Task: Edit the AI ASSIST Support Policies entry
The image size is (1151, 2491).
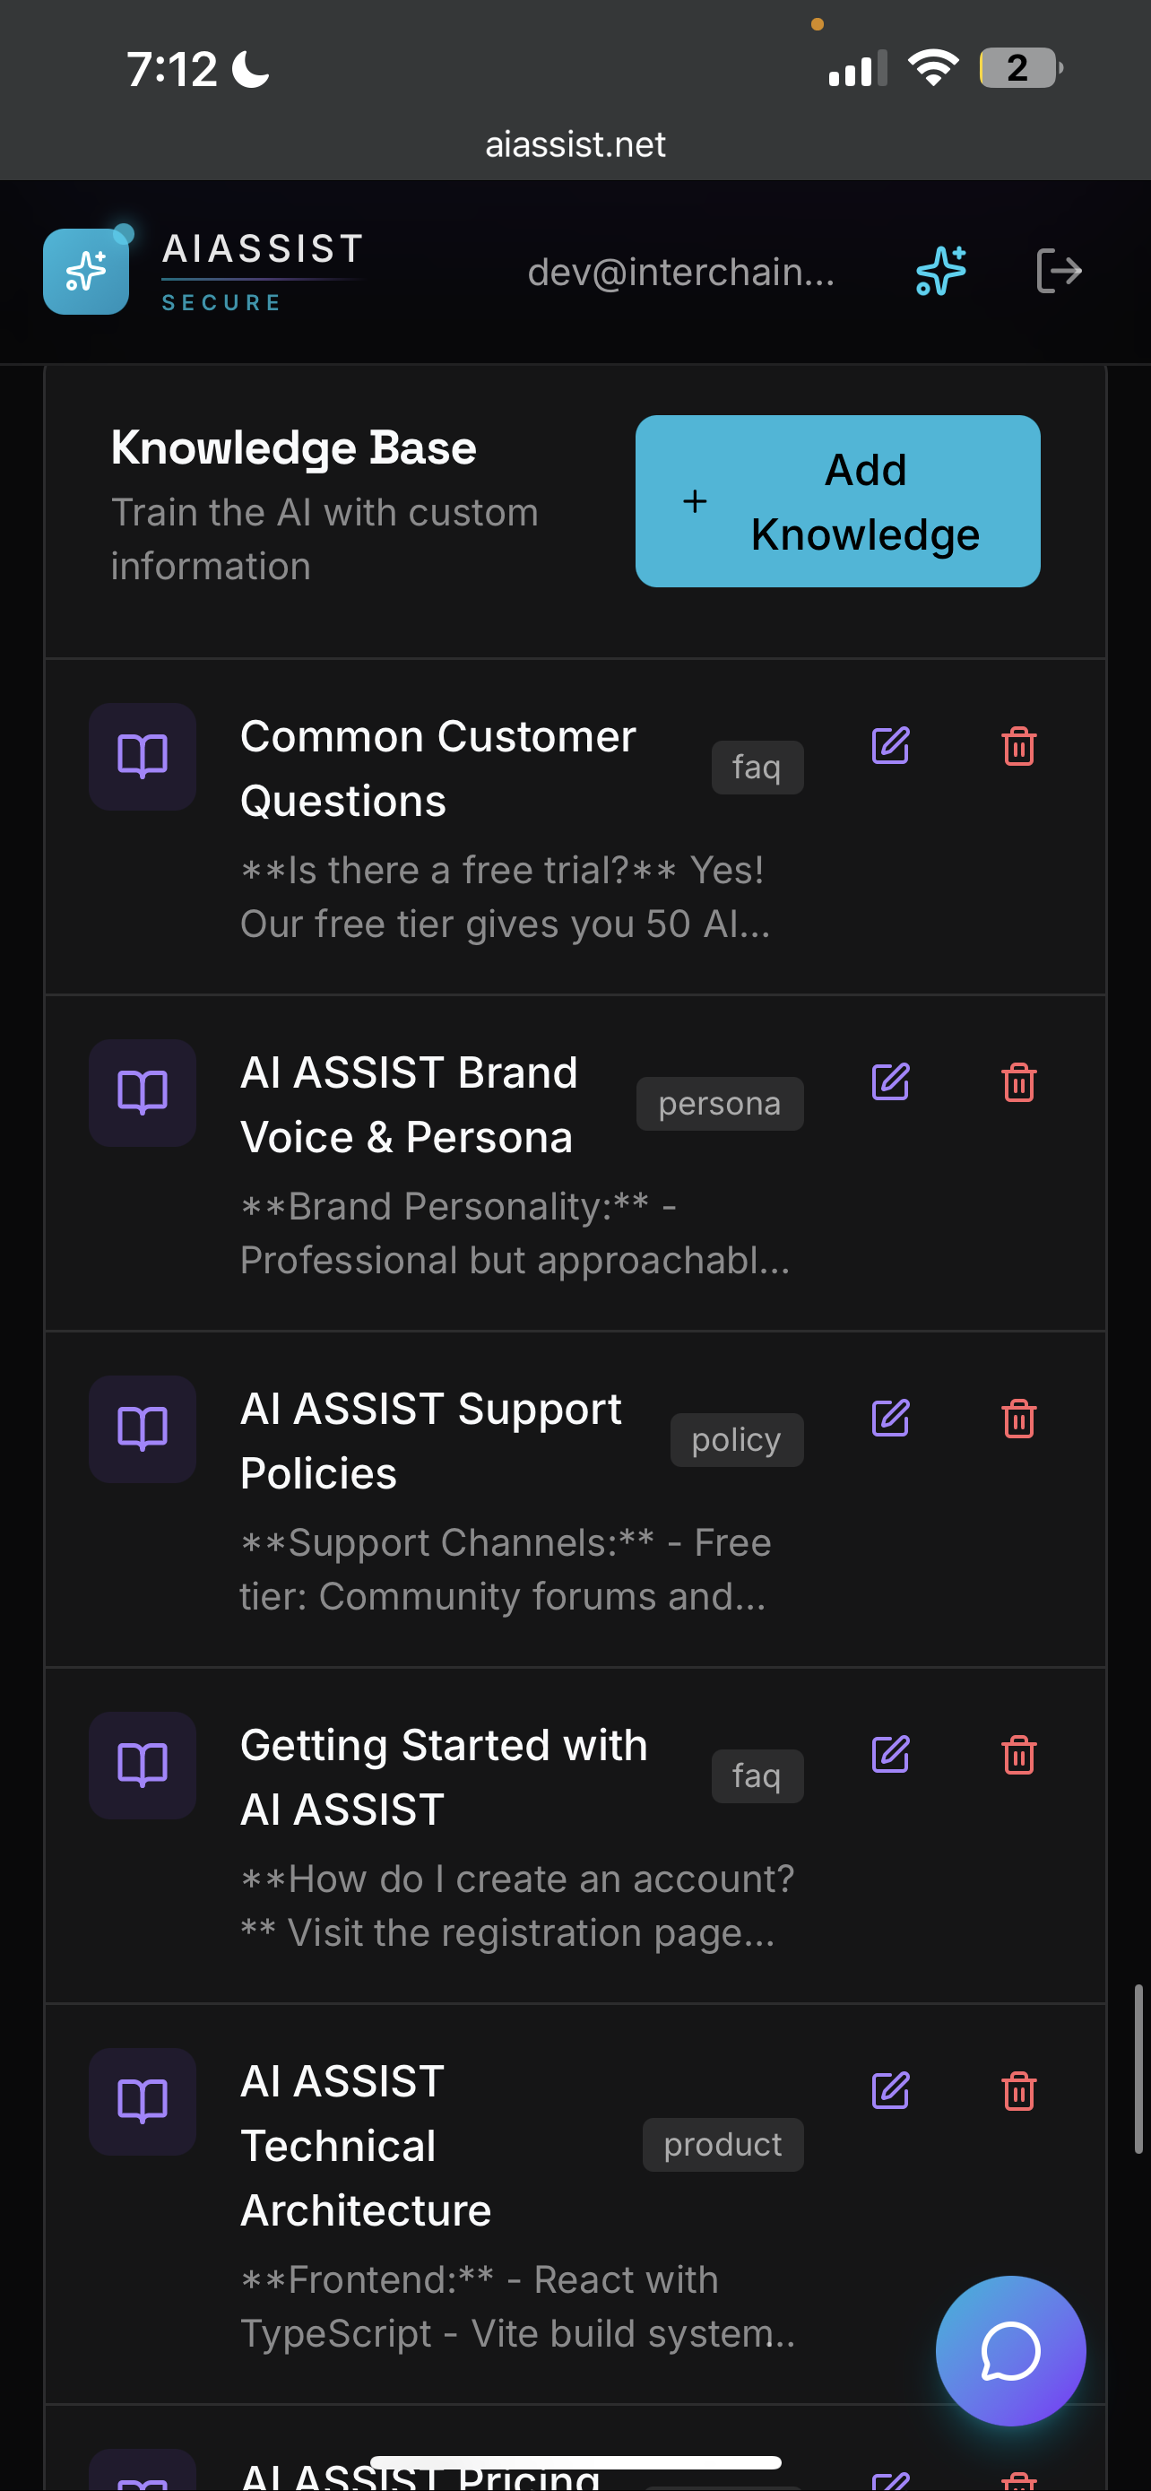Action: click(x=890, y=1419)
